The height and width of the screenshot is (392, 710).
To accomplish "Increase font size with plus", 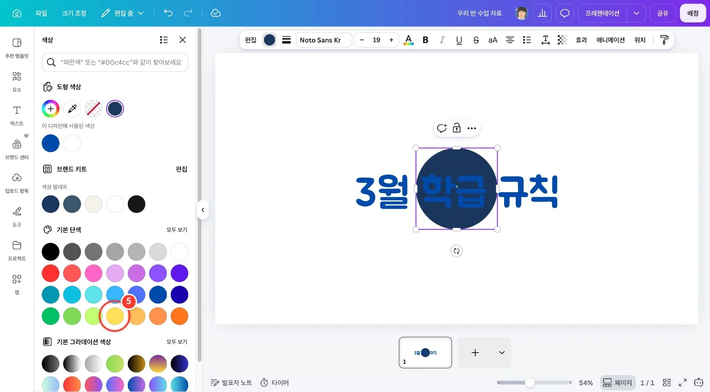I will pos(391,40).
